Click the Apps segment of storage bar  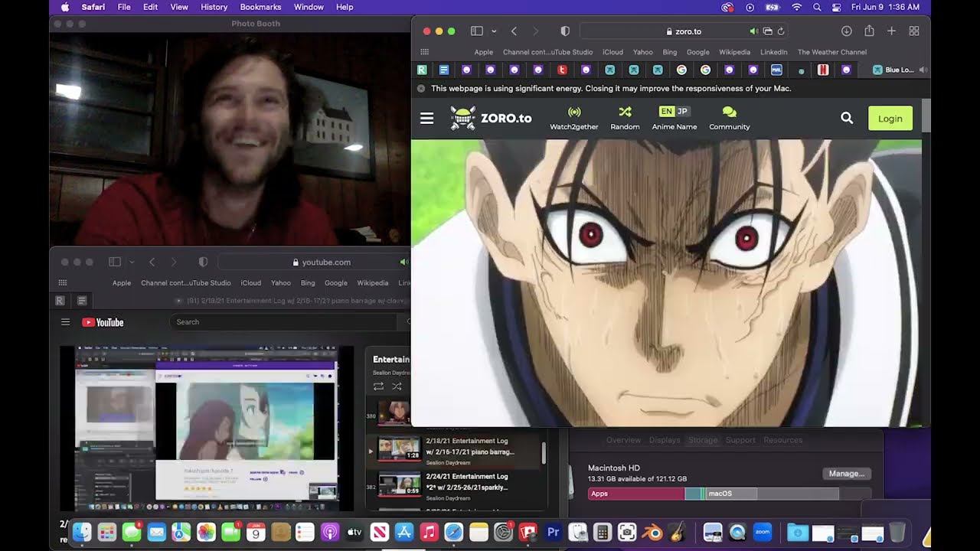(x=636, y=494)
